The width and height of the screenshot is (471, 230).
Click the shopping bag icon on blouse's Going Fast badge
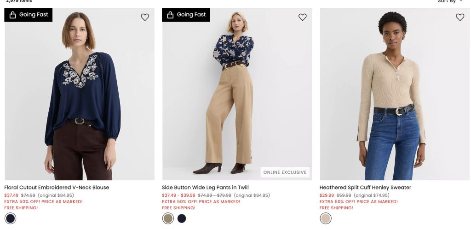click(12, 15)
